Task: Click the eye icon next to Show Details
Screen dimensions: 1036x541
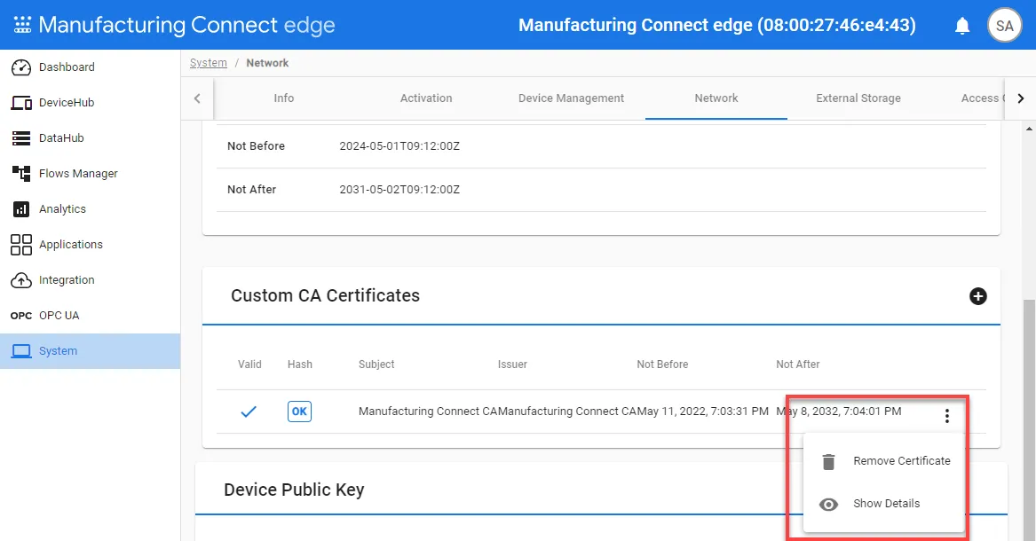Action: pyautogui.click(x=828, y=504)
